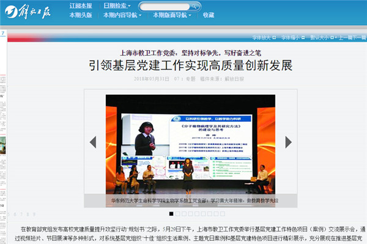The image size is (367, 244).
Task: Click the search magnifier icon
Action: [194, 7]
